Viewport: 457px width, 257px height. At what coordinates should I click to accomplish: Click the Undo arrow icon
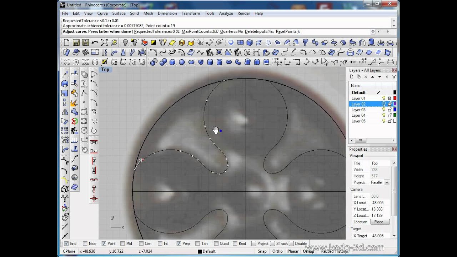tap(95, 42)
